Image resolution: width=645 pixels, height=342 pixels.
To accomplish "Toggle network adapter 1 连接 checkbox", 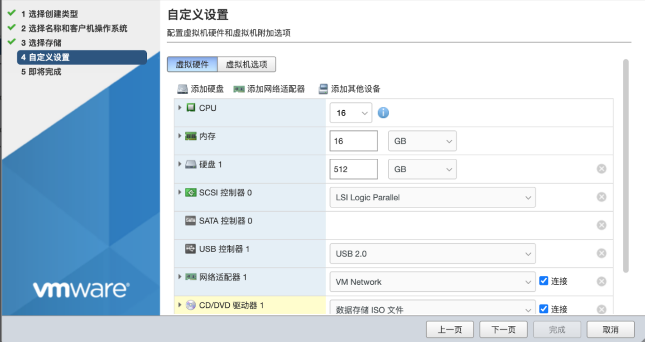I will pyautogui.click(x=544, y=281).
